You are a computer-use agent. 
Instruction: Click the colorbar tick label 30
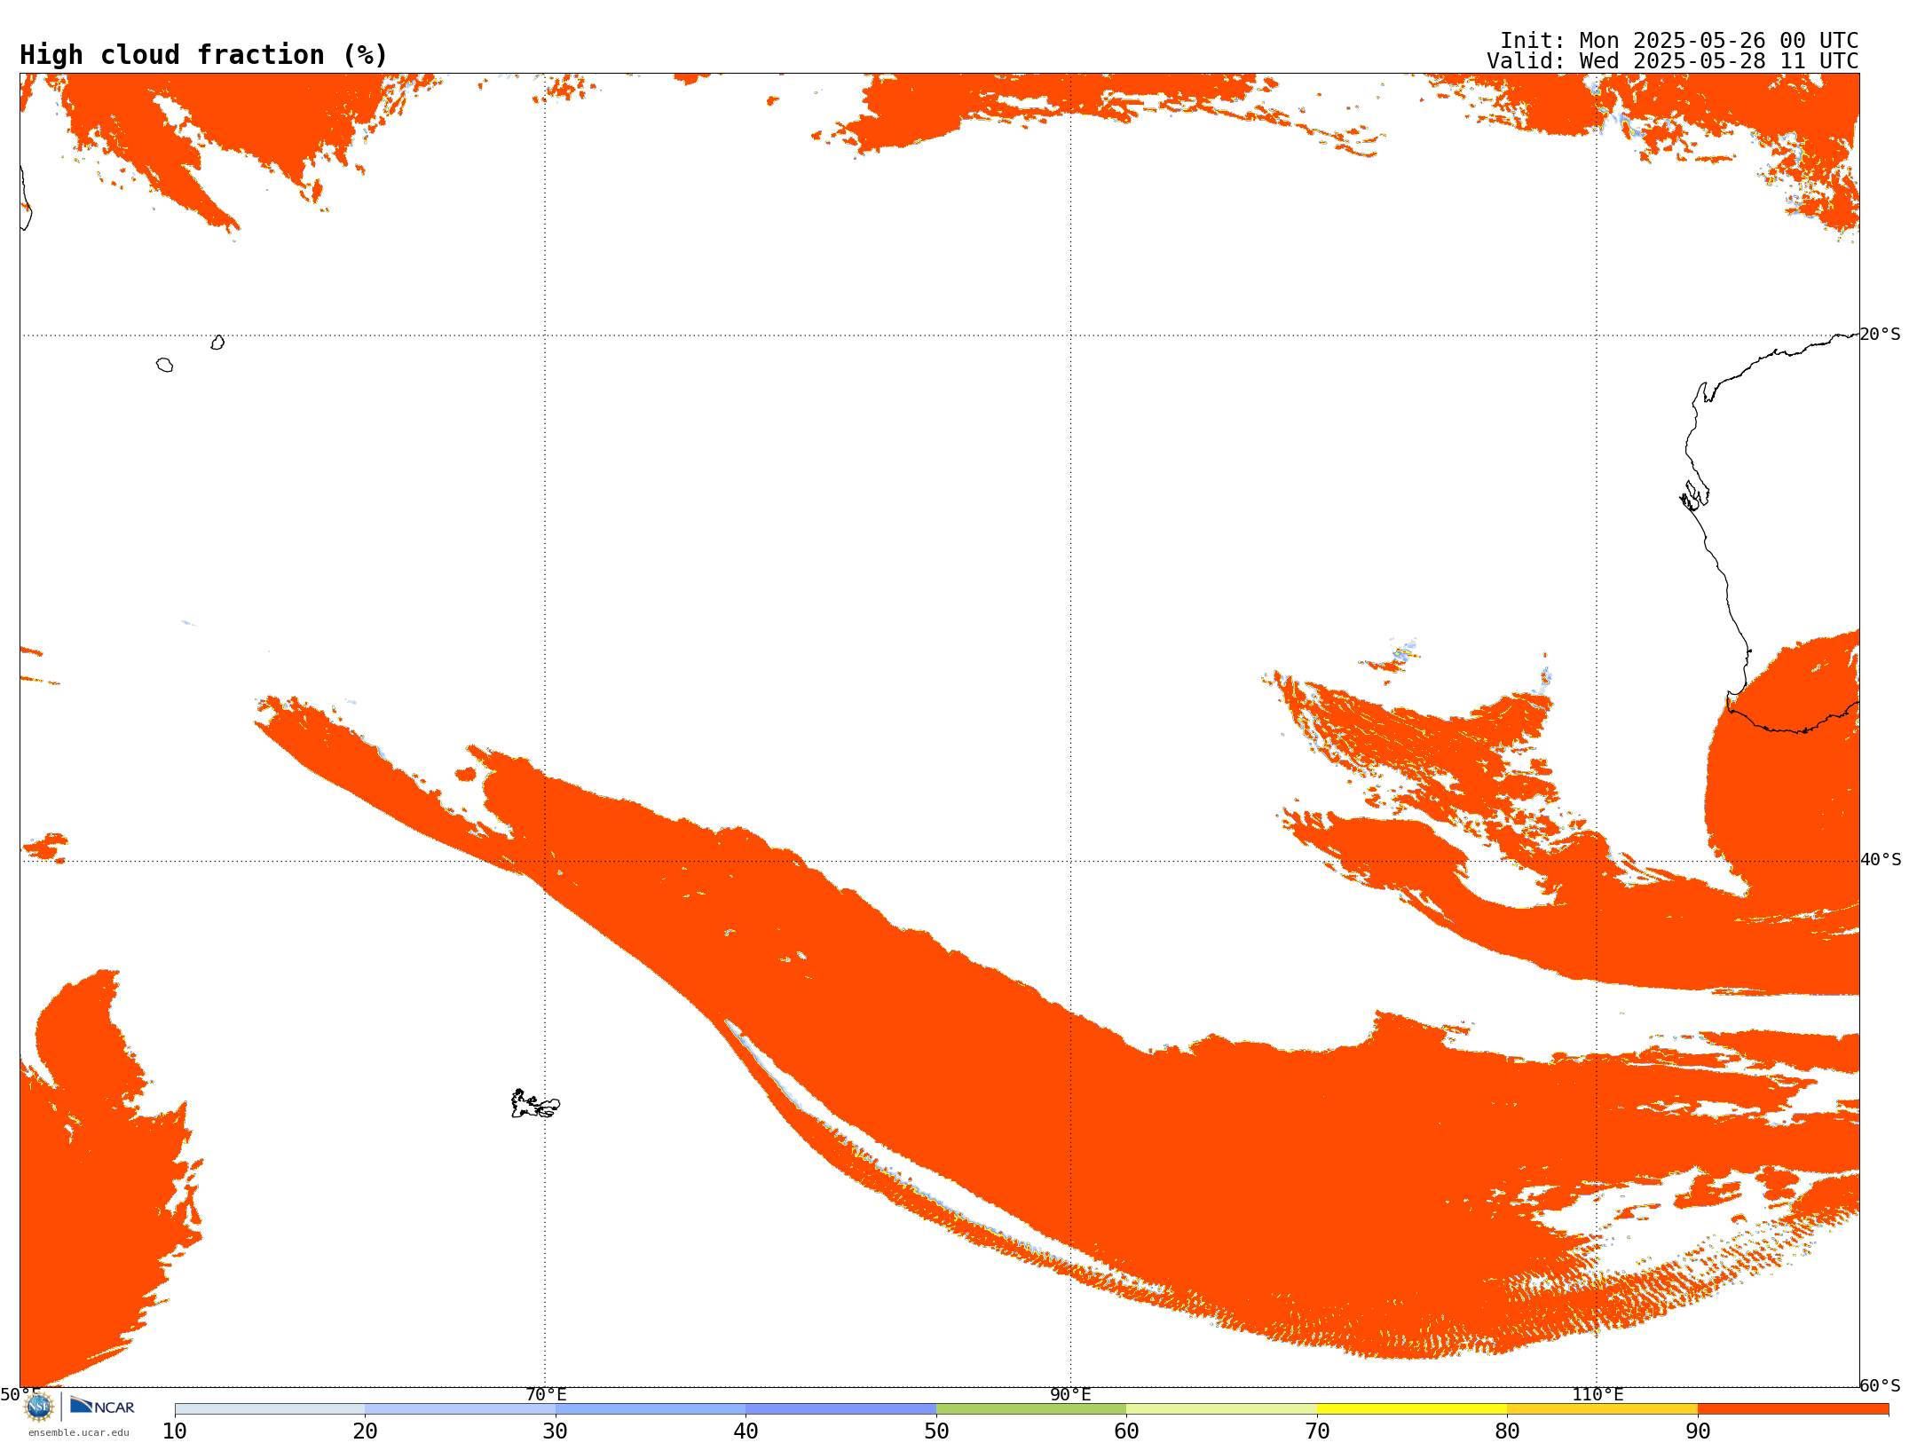(556, 1431)
